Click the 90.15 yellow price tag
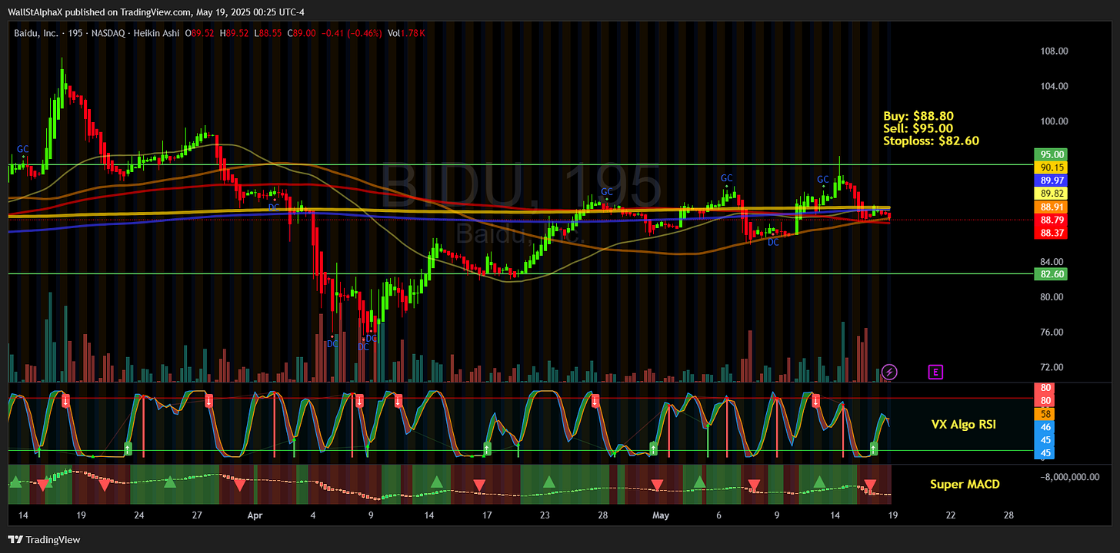The height and width of the screenshot is (553, 1120). 1050,167
